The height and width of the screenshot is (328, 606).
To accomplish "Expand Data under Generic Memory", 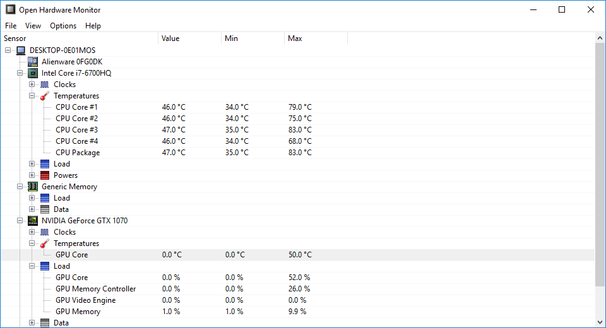I will pos(32,209).
